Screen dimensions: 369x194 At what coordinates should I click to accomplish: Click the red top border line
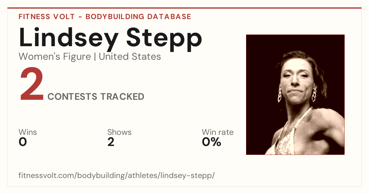[x=184, y=8]
